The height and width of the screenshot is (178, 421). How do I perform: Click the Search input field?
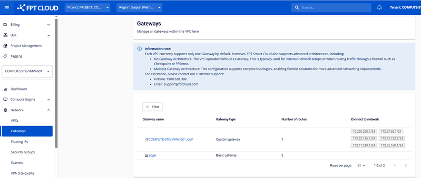click(x=331, y=8)
